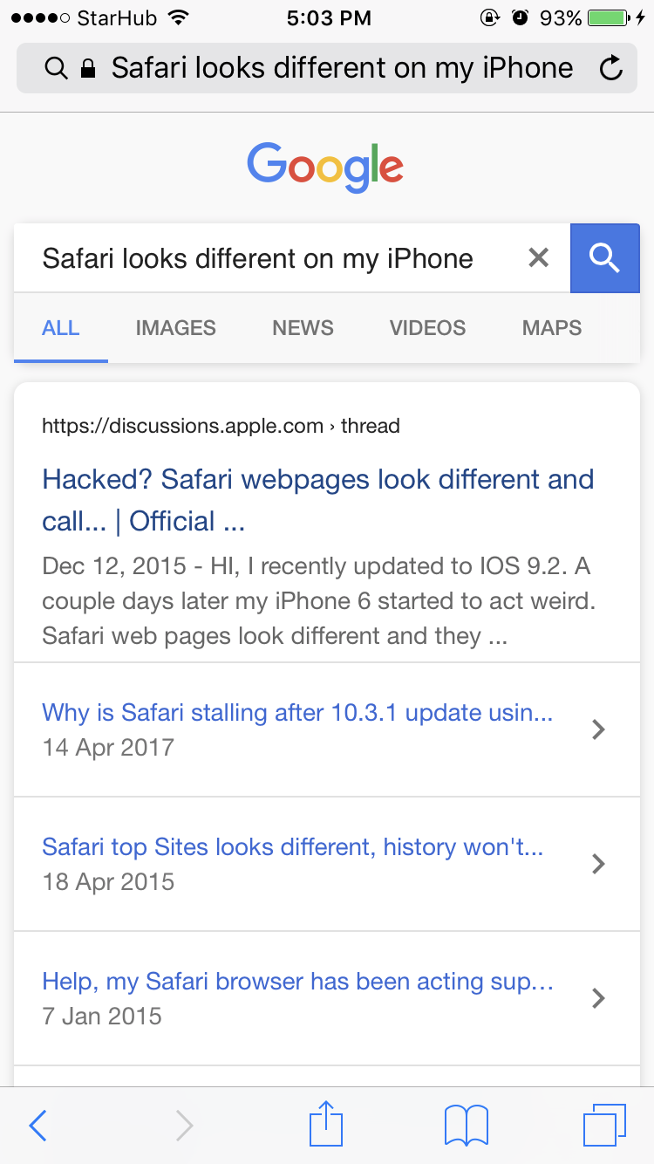Expand the Safari stalling 10.3.1 result chevron
The width and height of the screenshot is (654, 1164).
coord(598,729)
